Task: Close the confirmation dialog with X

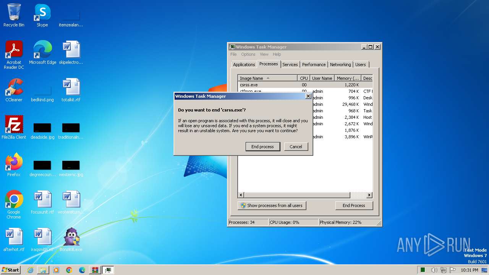Action: [x=308, y=96]
